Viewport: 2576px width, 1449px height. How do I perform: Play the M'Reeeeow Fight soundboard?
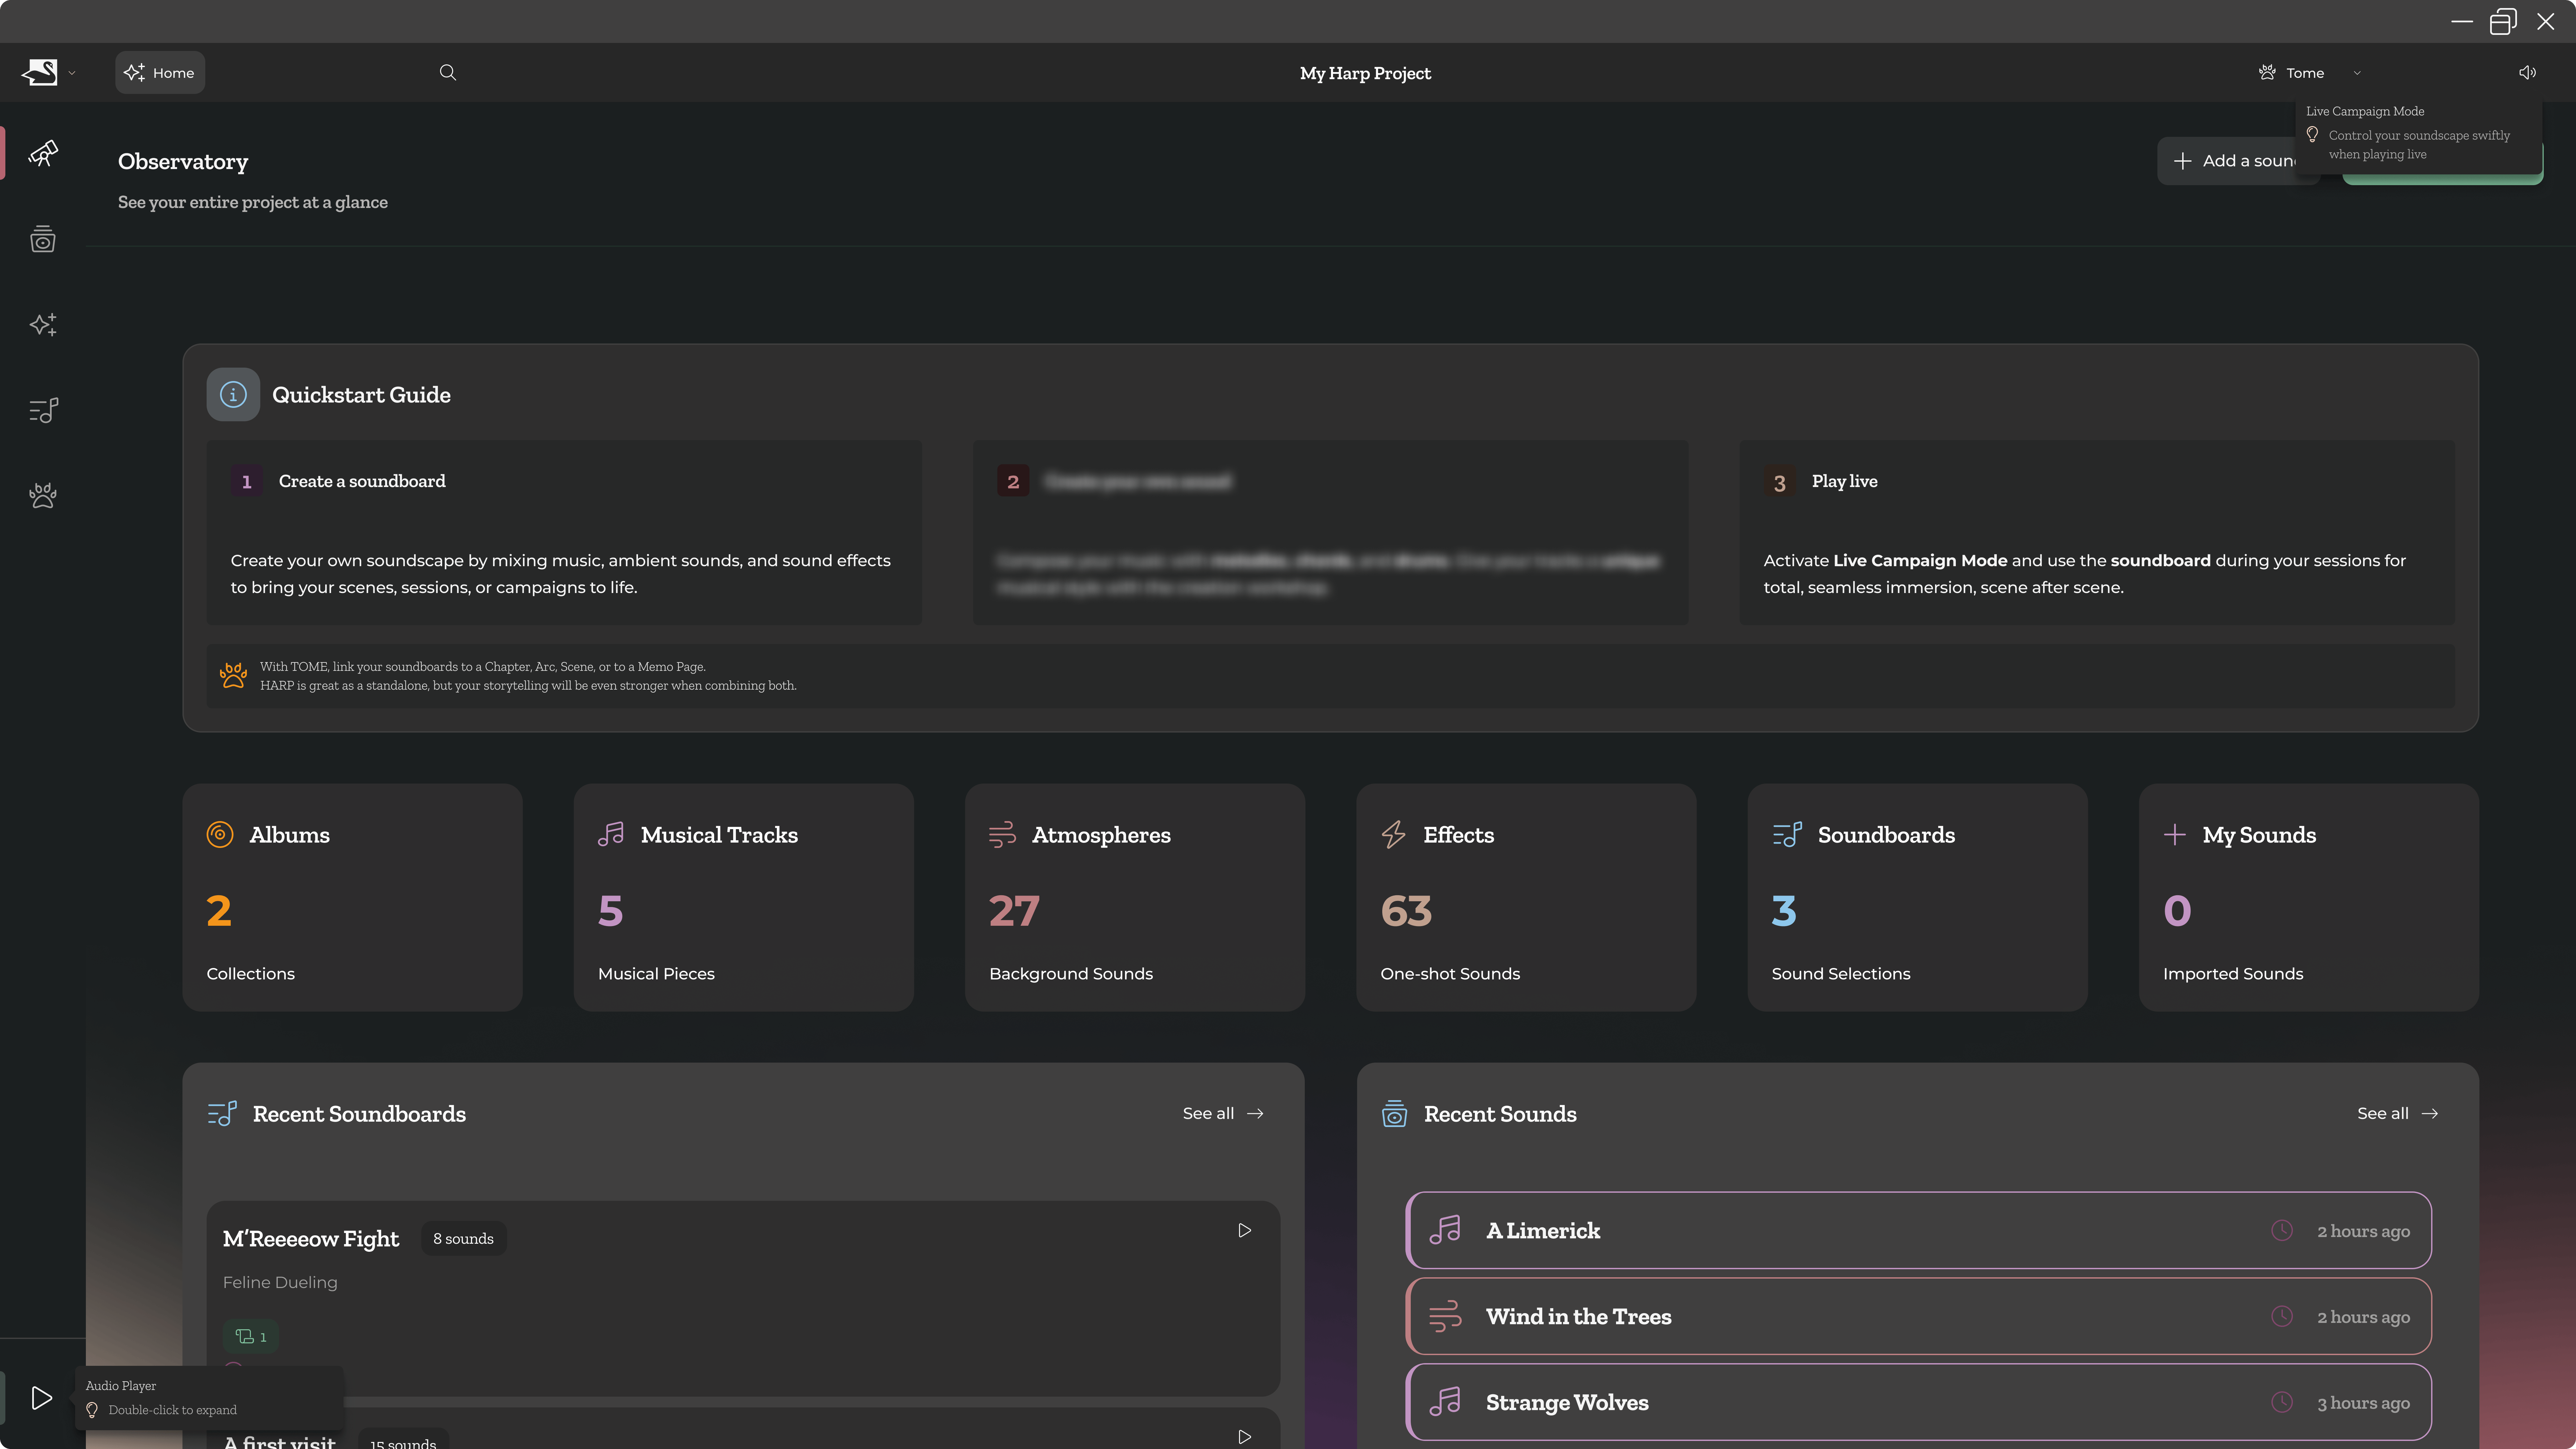[x=1244, y=1230]
